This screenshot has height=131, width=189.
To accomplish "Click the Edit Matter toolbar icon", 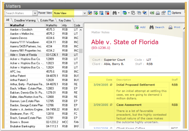I will coord(101,13).
